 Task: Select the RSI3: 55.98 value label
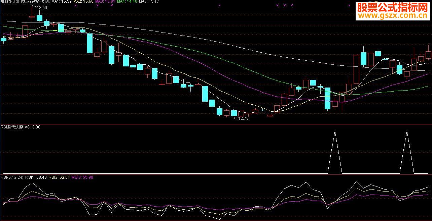pos(82,177)
